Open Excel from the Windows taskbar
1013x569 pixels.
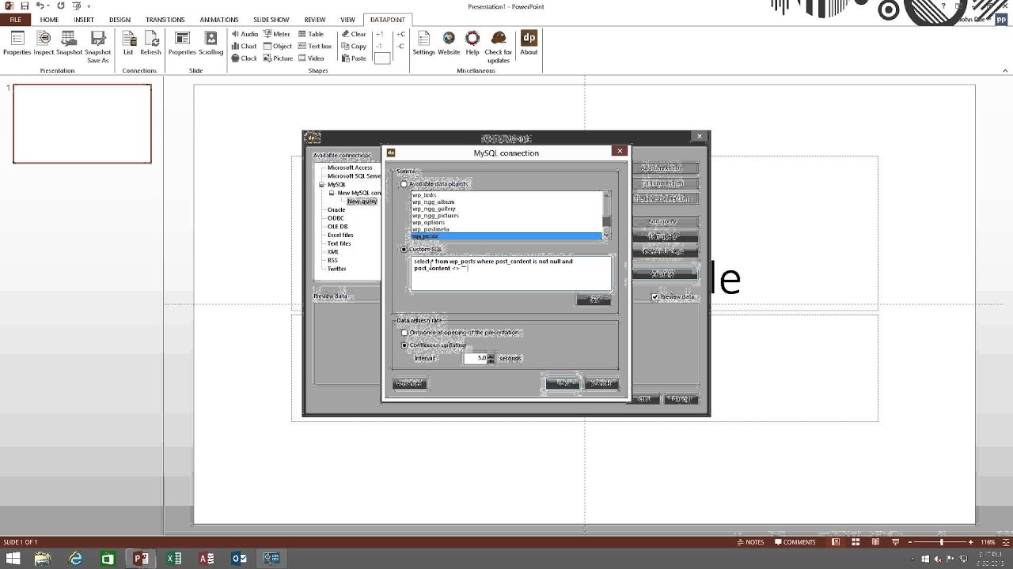tap(173, 559)
